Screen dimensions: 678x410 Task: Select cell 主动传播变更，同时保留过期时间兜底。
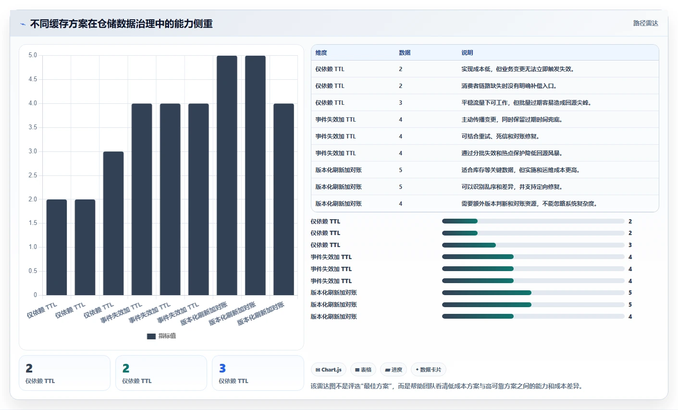click(x=512, y=120)
